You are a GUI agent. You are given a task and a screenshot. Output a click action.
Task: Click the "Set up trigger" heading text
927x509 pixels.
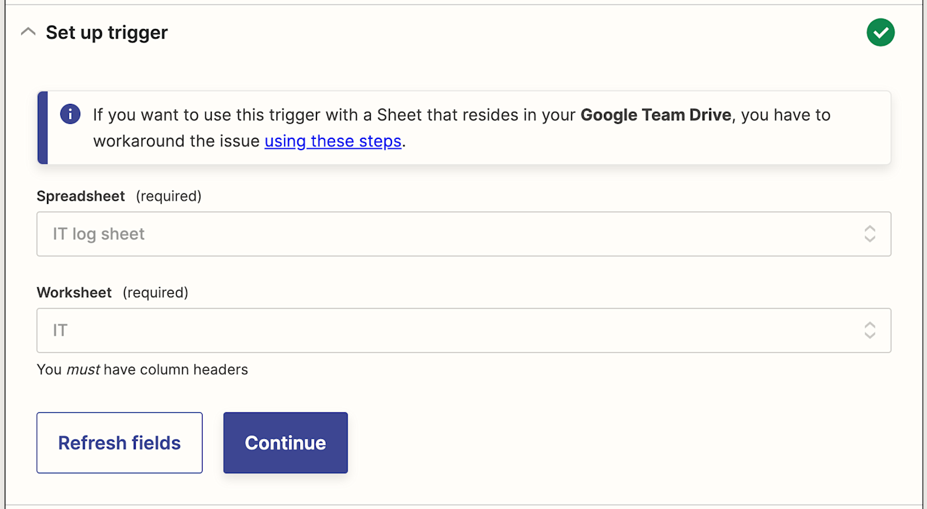point(107,32)
